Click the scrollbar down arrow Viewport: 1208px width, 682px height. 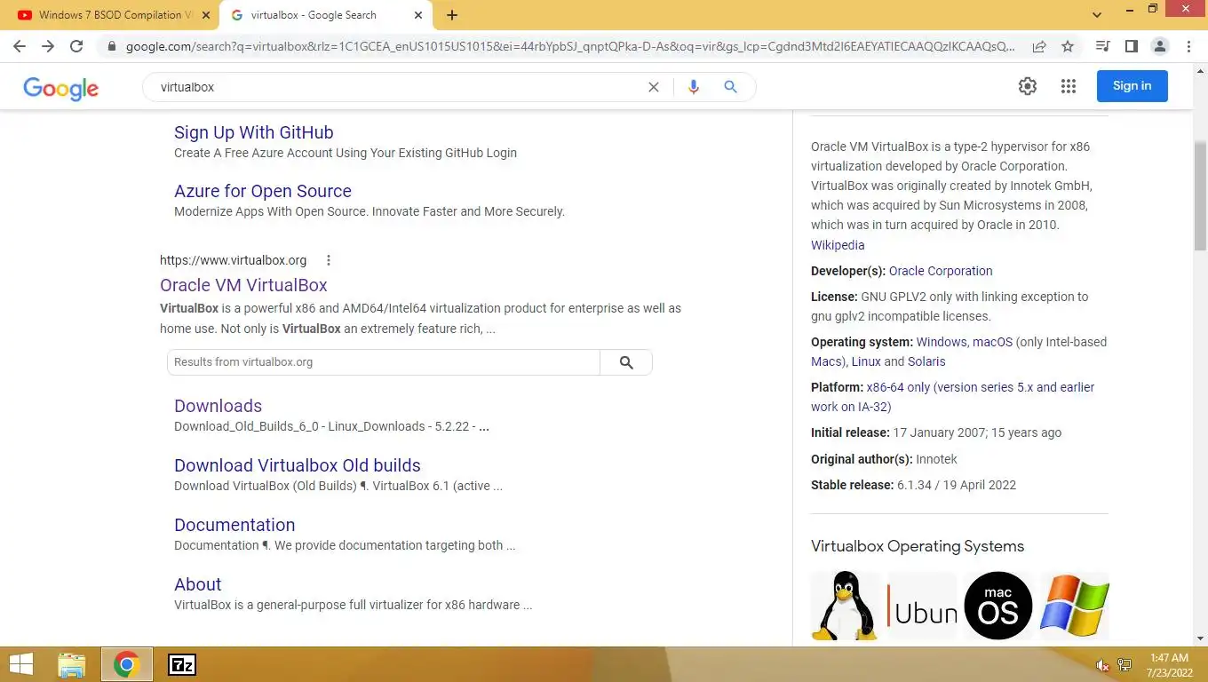pos(1201,638)
